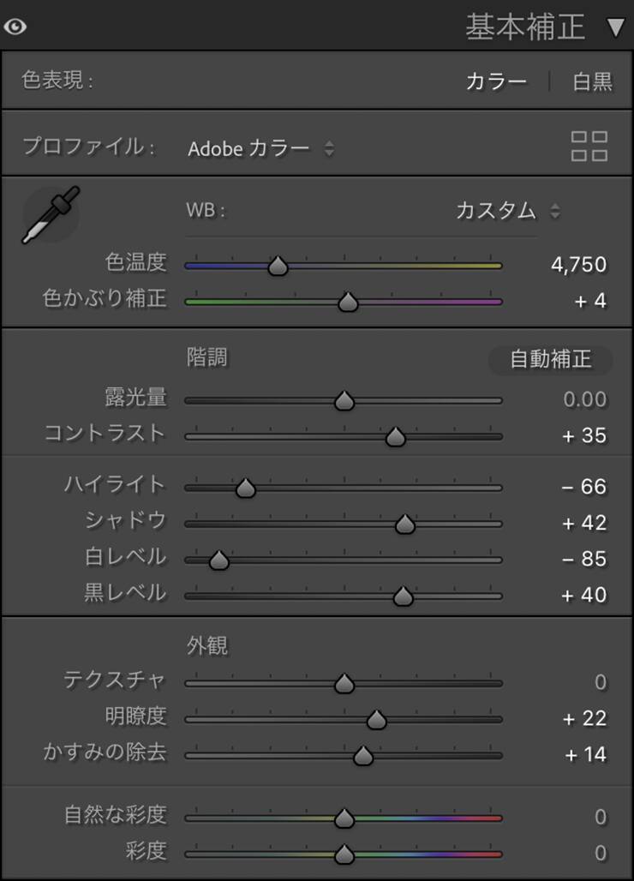The width and height of the screenshot is (634, 881).
Task: Click the 自動補正 button
Action: tap(551, 360)
